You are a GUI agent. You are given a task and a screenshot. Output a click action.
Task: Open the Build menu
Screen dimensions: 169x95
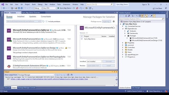pyautogui.click(x=34, y=4)
